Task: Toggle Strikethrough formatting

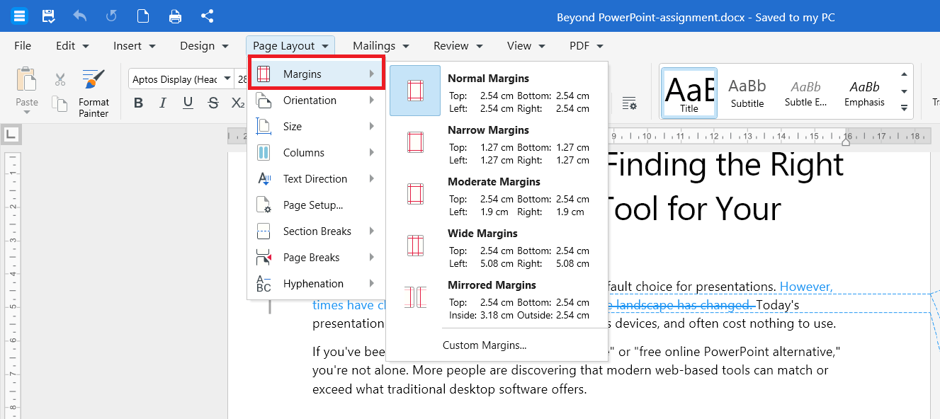Action: pos(213,103)
